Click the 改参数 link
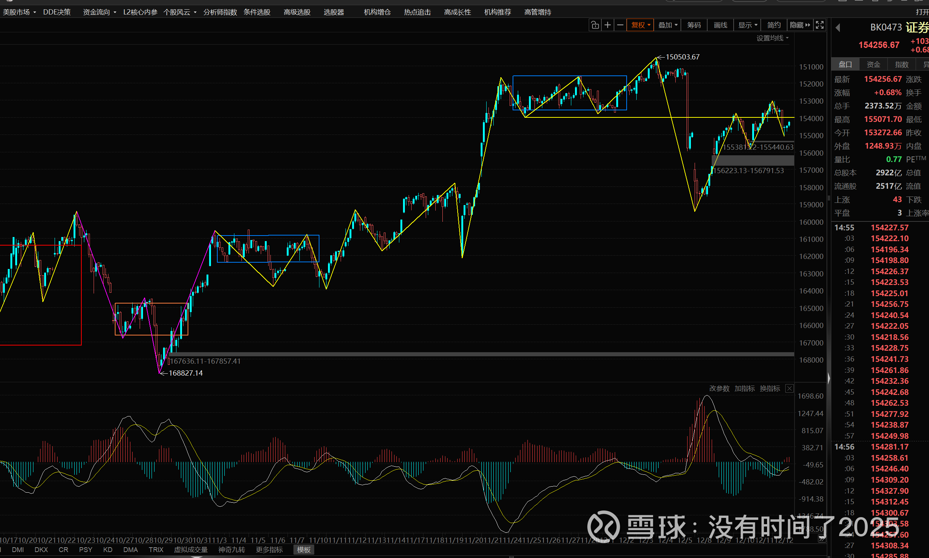 click(x=719, y=389)
